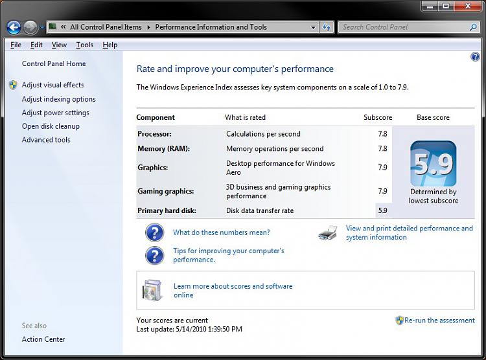Click the shield icon beside Re-run assessment
The width and height of the screenshot is (486, 360).
400,321
